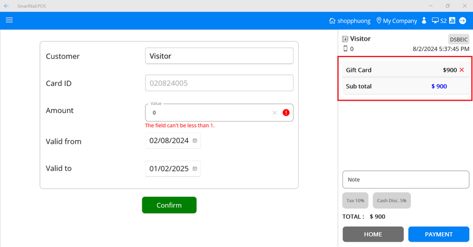Image resolution: width=473 pixels, height=247 pixels.
Task: Click the customer icon beside Visitor
Action: (346, 39)
